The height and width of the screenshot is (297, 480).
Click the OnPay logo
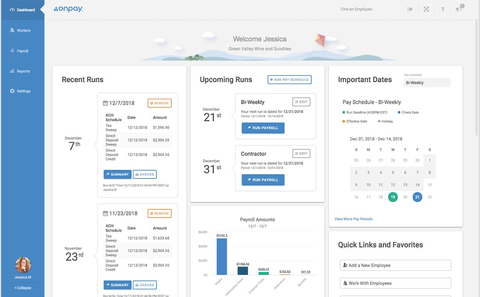tap(68, 9)
